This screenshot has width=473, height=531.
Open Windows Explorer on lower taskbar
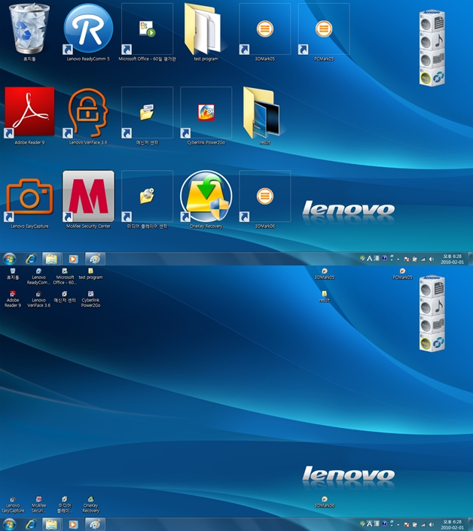(x=51, y=524)
